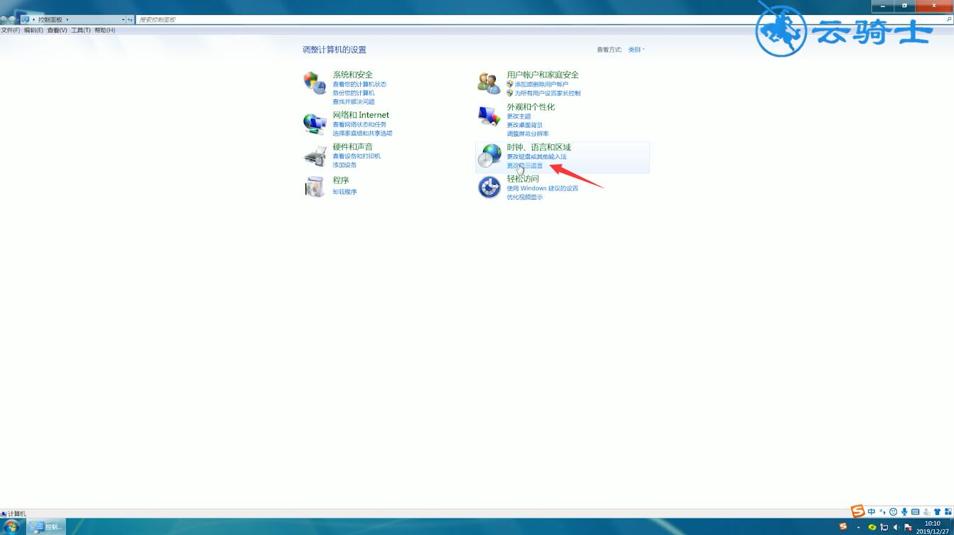Click 添加或删除用户帐户 link
This screenshot has height=535, width=954.
point(541,85)
